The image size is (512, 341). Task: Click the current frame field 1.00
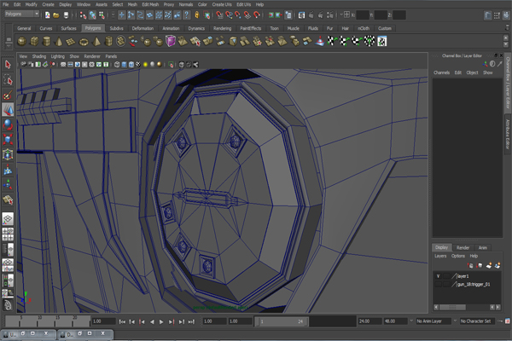[x=104, y=321]
